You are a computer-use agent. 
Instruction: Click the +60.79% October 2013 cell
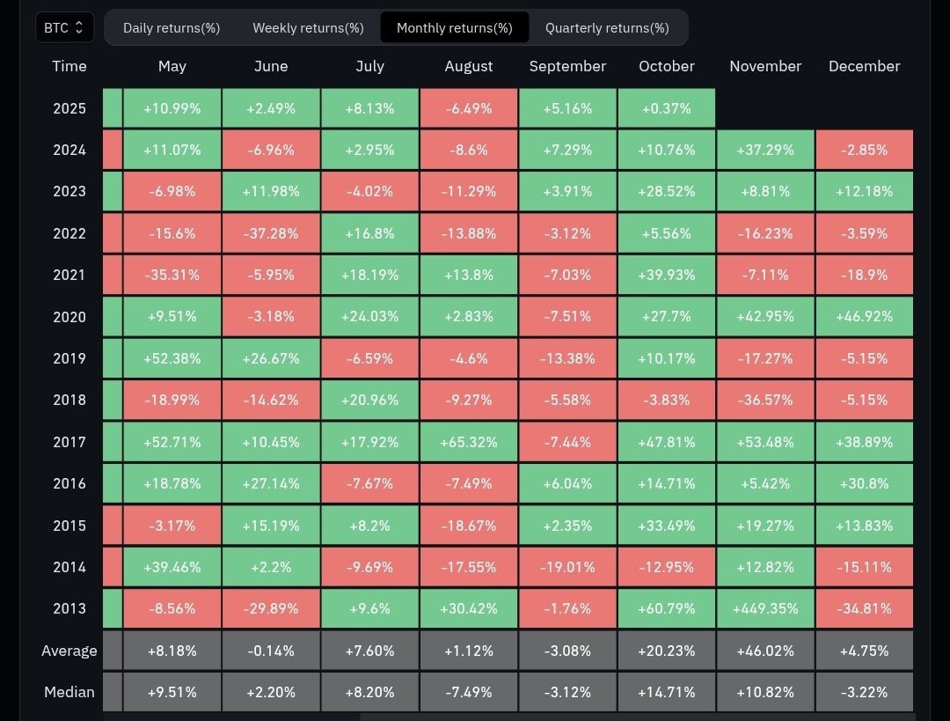[666, 608]
